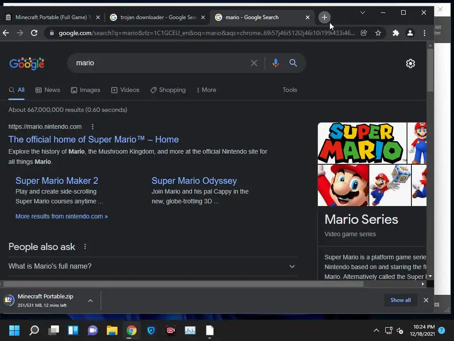The height and width of the screenshot is (341, 454).
Task: Go forward to next page
Action: click(x=20, y=33)
